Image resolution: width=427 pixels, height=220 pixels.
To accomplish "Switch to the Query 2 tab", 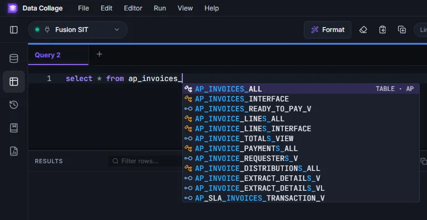I will tap(58, 55).
